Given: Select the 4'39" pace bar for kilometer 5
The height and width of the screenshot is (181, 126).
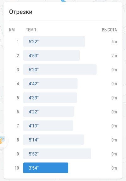Looking at the screenshot, I should click(50, 98).
